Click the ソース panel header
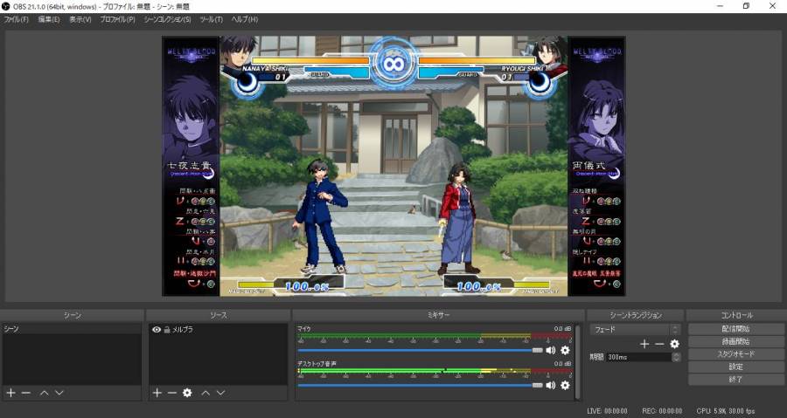This screenshot has height=418, width=787. [x=218, y=315]
